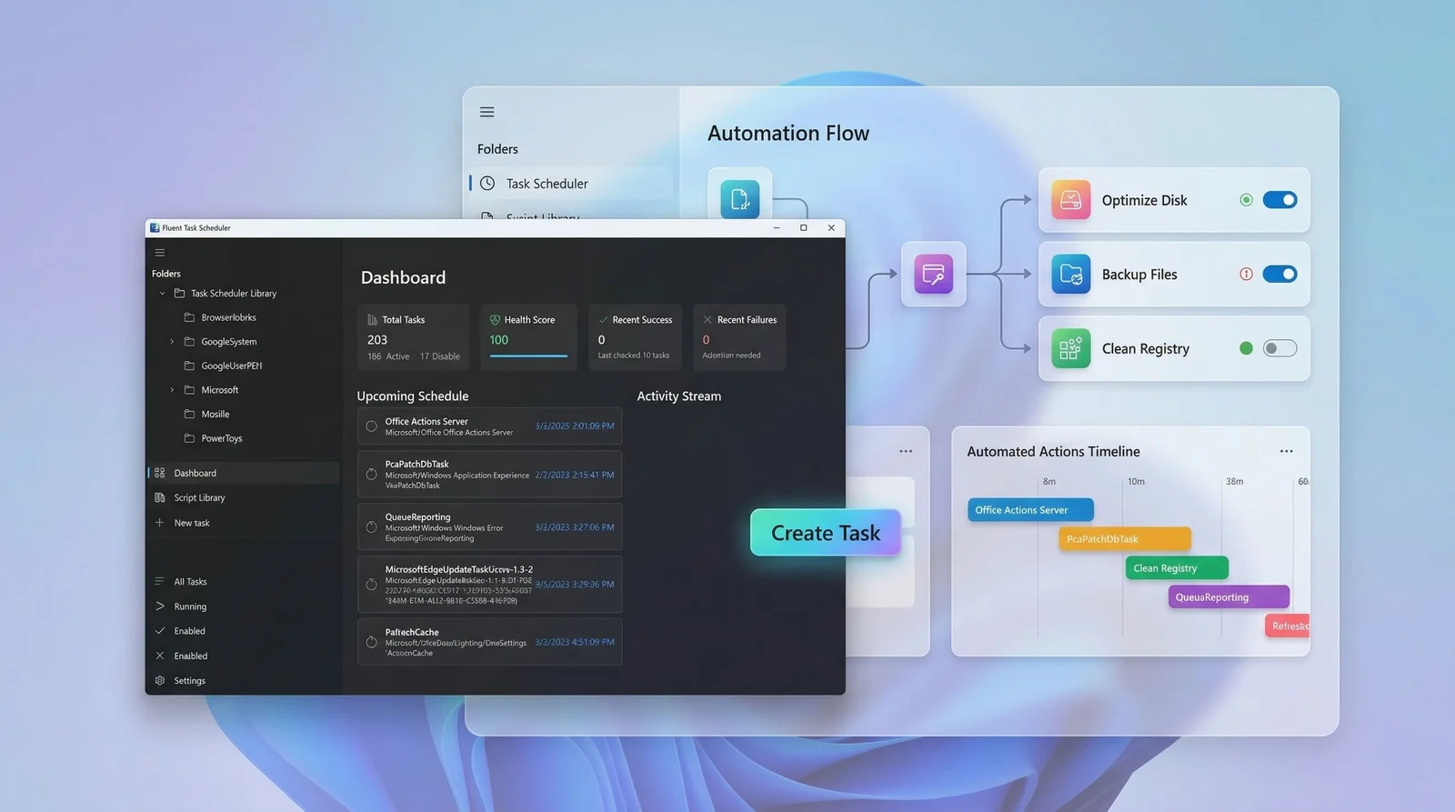Click the purple QueuaReporting timeline bar

point(1229,597)
